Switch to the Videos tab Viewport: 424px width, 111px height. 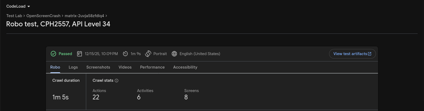click(125, 67)
